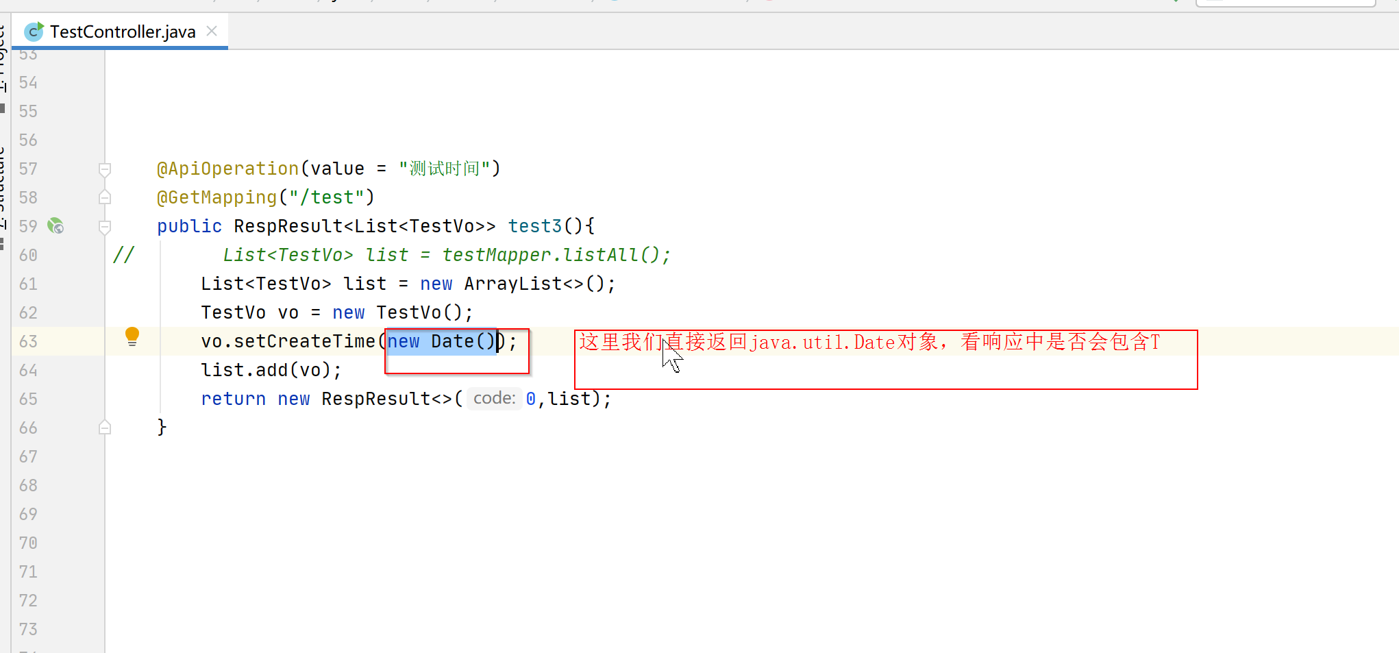Click ArrayList<>() on line 61

click(534, 284)
